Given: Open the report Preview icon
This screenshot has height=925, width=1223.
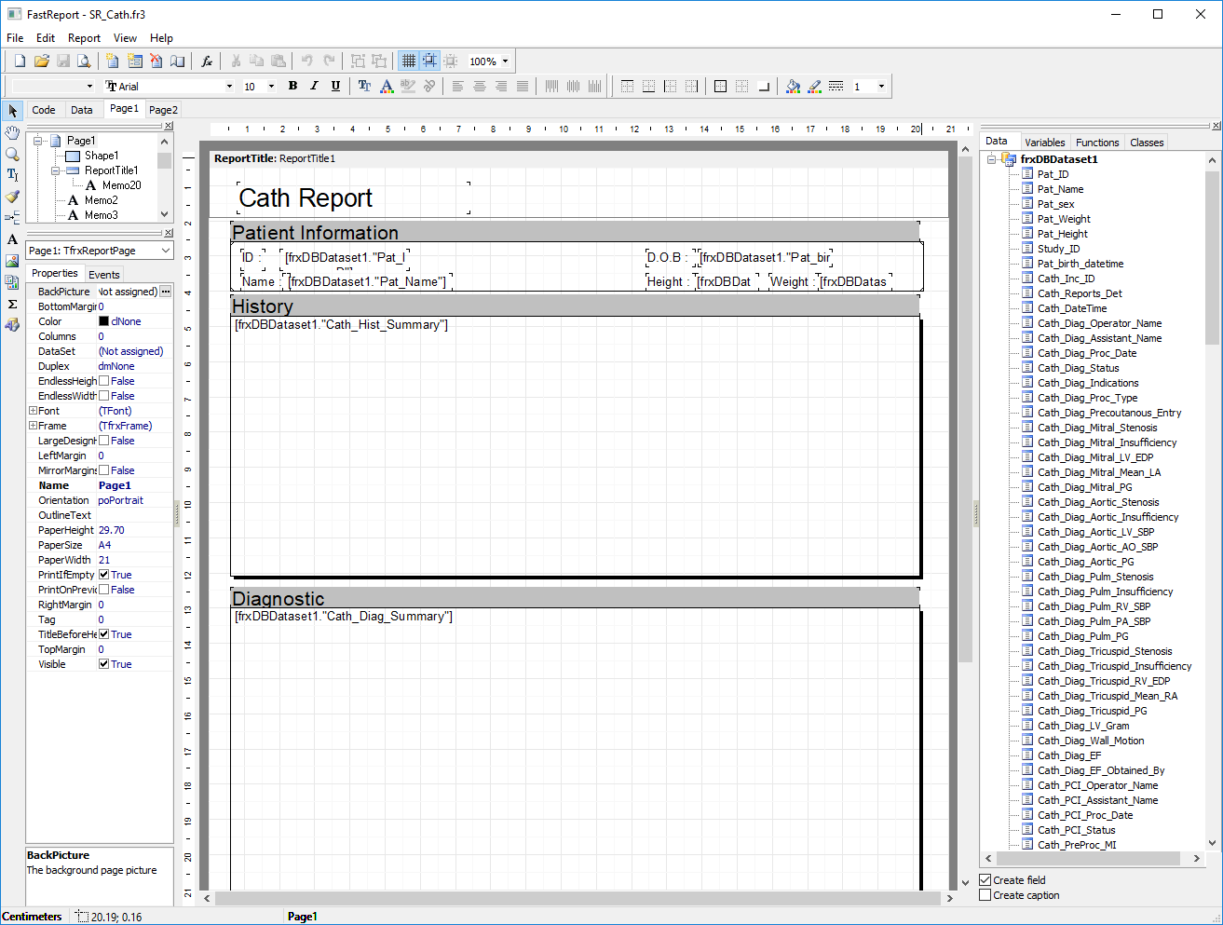Looking at the screenshot, I should (84, 61).
